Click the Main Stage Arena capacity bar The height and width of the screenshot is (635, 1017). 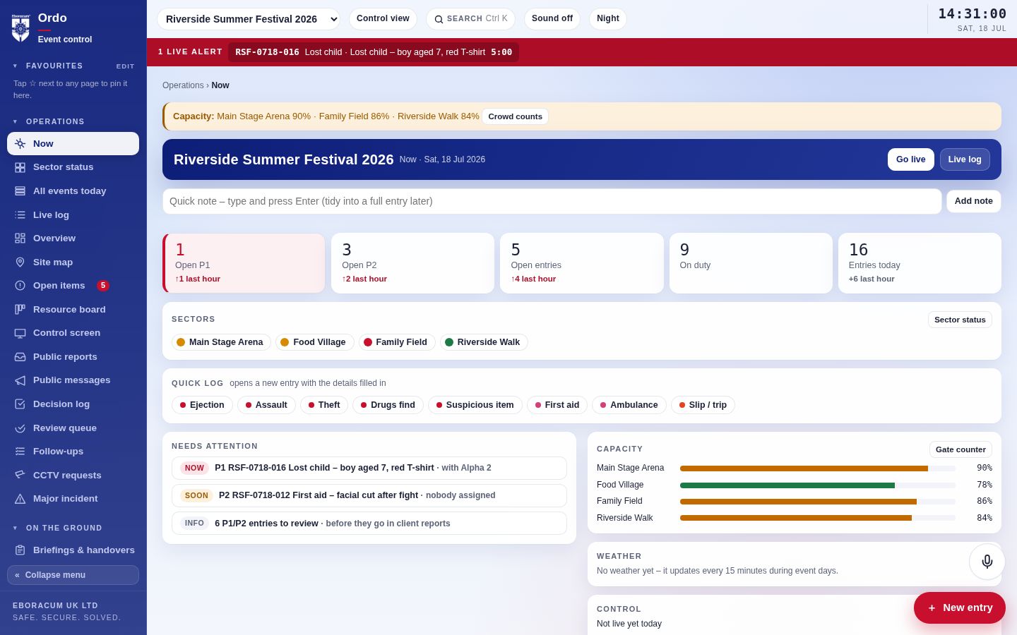coord(817,468)
